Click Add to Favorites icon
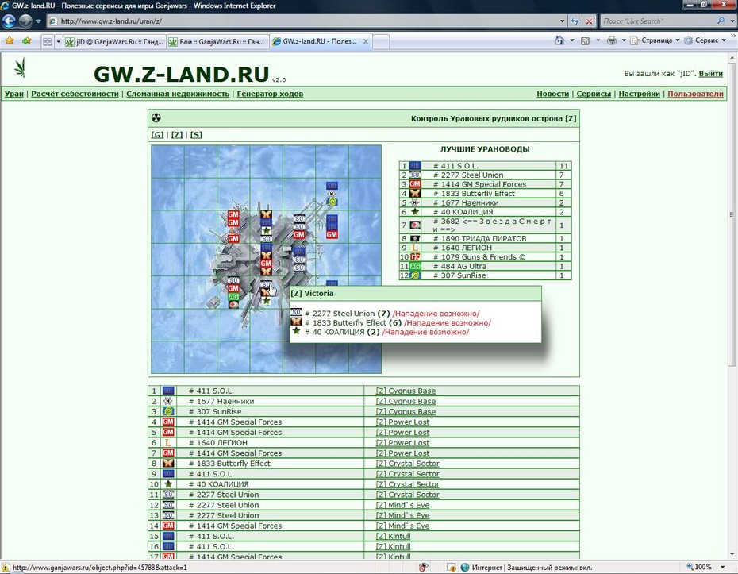 click(26, 41)
